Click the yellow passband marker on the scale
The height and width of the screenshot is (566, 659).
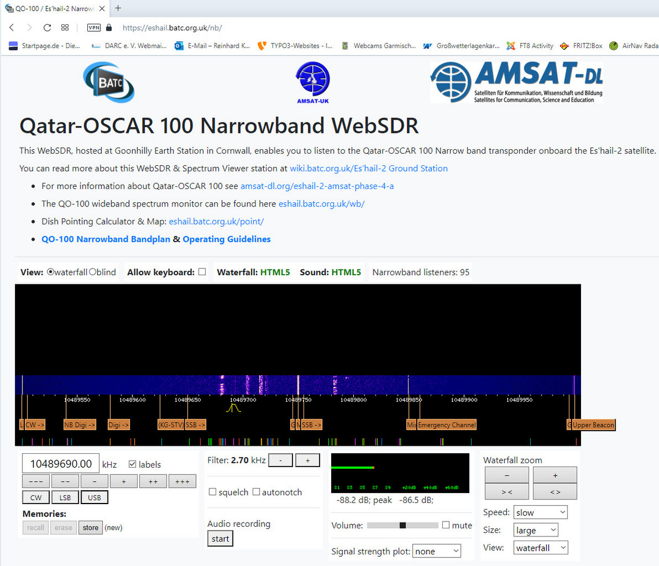[x=234, y=408]
